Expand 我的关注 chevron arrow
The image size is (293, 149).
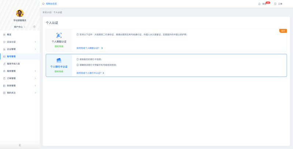35,93
